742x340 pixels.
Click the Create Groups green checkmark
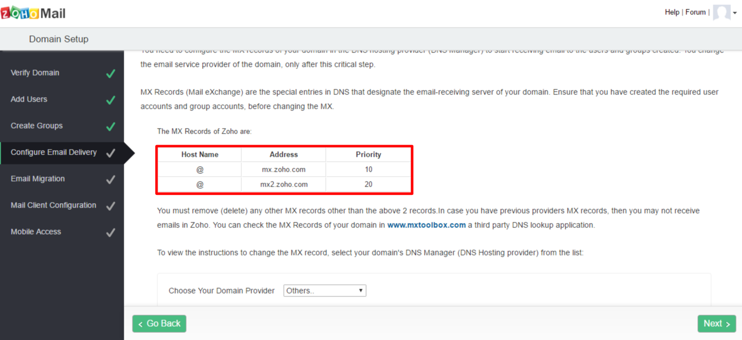[110, 126]
